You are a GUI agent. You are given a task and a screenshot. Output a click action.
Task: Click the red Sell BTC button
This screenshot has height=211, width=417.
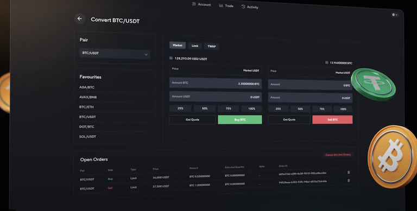tap(332, 119)
